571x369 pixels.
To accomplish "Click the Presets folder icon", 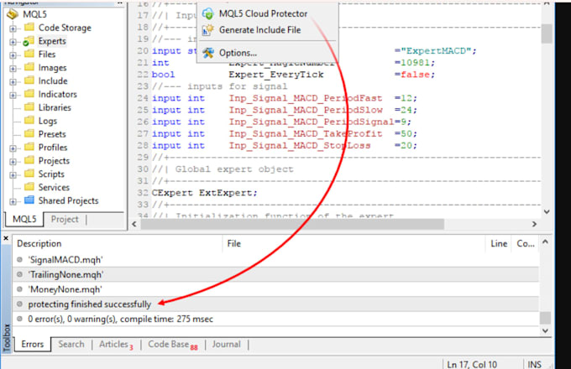I will [29, 134].
